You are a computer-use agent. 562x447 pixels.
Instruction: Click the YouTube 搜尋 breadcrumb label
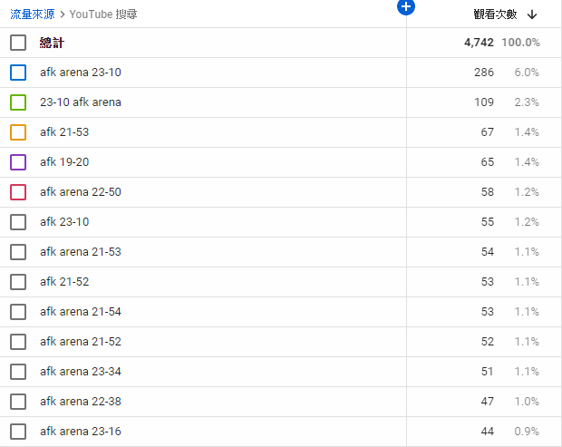tap(103, 15)
